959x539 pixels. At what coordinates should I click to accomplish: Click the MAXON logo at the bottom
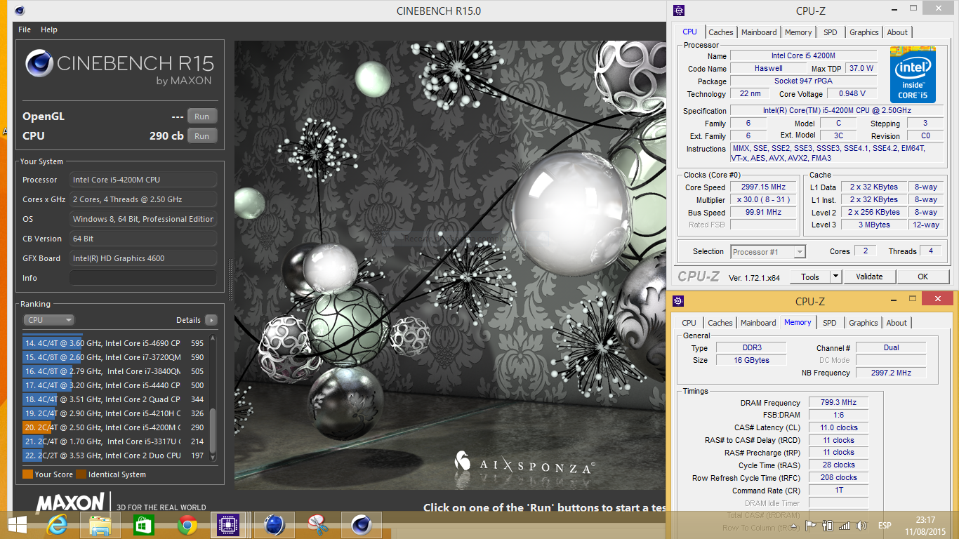(x=70, y=503)
